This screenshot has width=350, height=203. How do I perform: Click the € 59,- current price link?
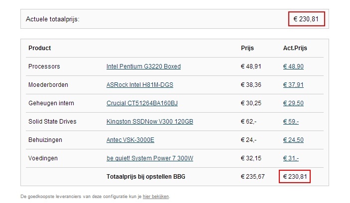click(291, 122)
